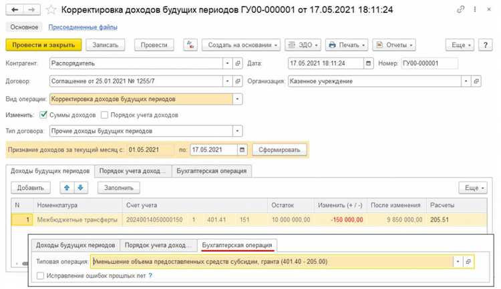The height and width of the screenshot is (289, 501).
Task: Enable the Порядок учета доходов checkbox
Action: (104, 115)
